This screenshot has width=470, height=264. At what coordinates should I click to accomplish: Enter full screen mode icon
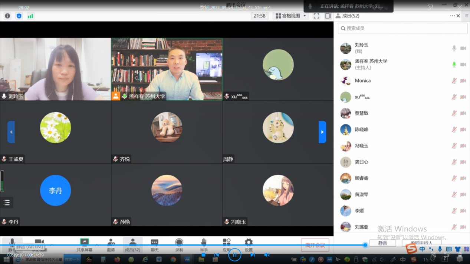pos(316,16)
